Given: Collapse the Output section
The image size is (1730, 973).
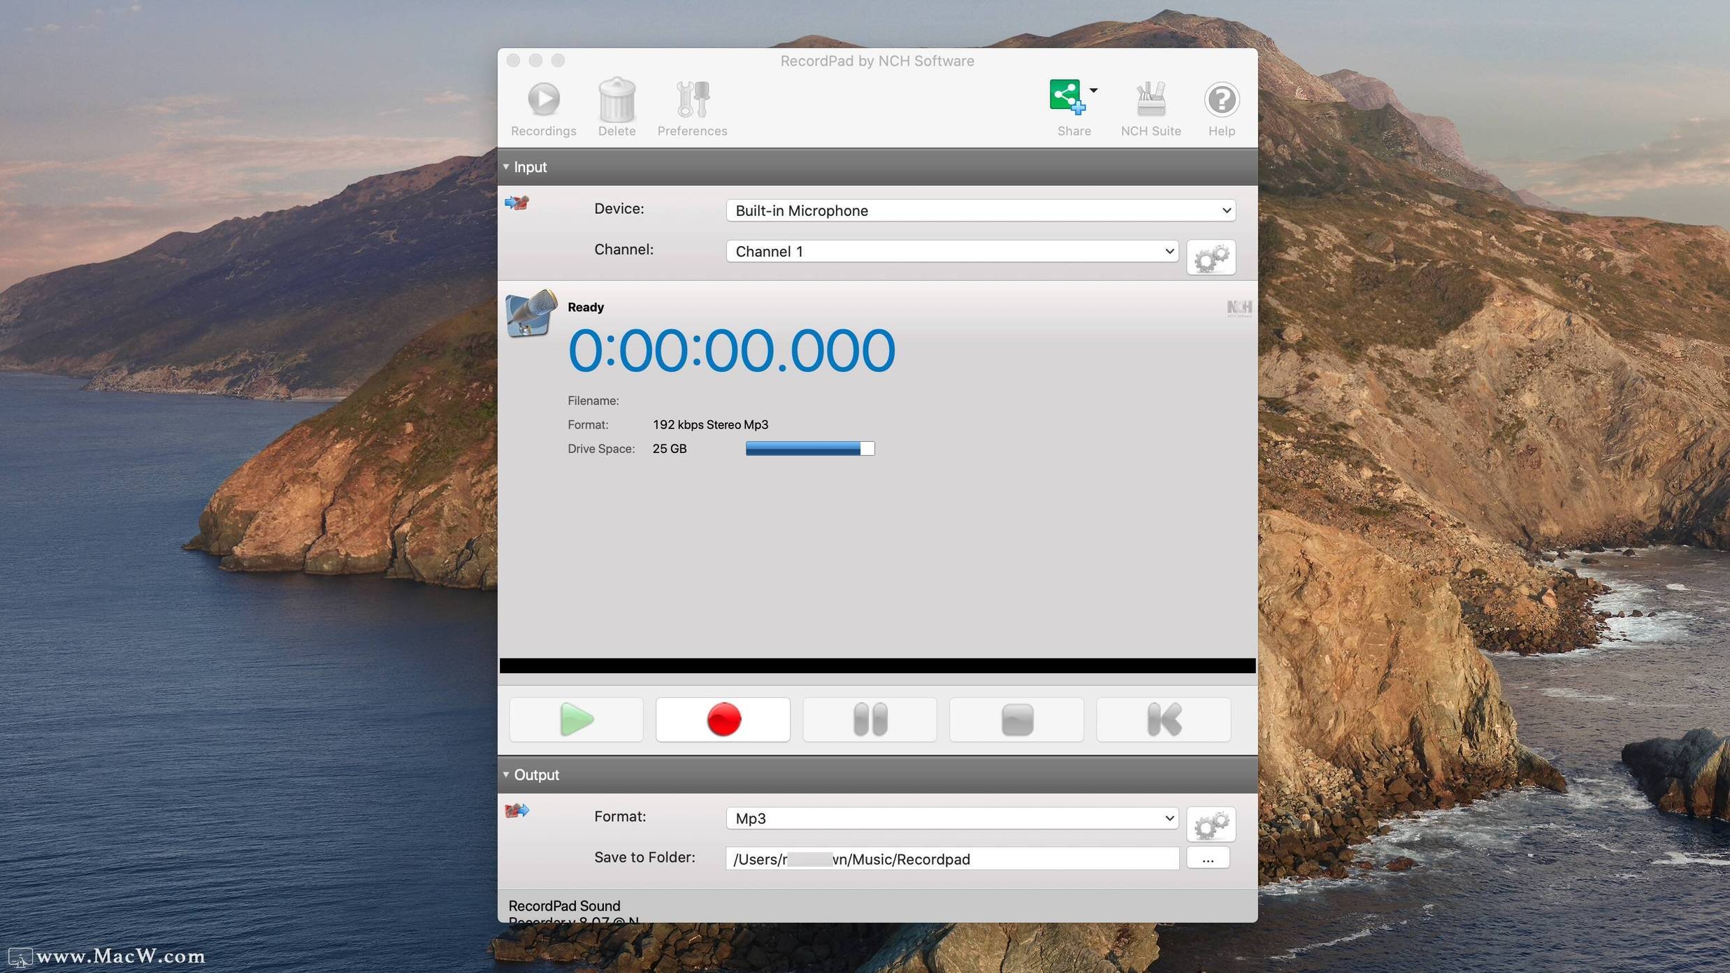Looking at the screenshot, I should tap(506, 774).
